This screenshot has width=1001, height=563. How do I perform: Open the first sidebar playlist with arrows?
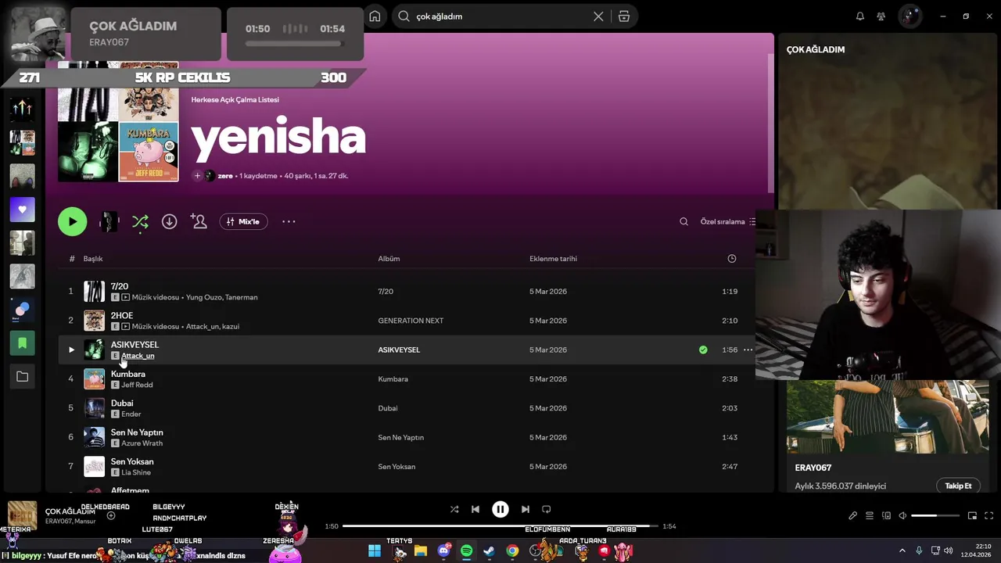click(x=22, y=109)
